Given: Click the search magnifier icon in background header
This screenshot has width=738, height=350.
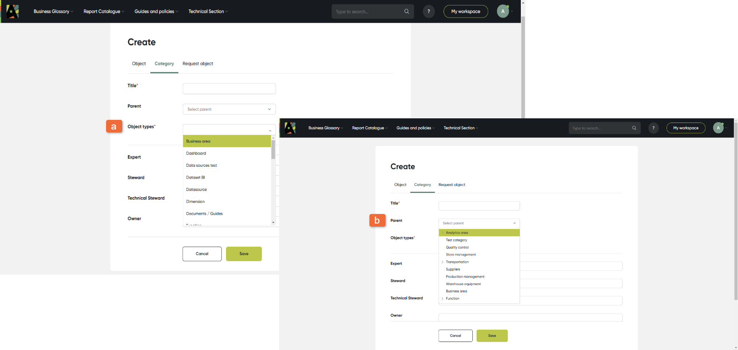Looking at the screenshot, I should point(406,12).
